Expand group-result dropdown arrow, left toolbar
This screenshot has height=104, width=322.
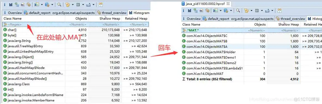pos(73,5)
